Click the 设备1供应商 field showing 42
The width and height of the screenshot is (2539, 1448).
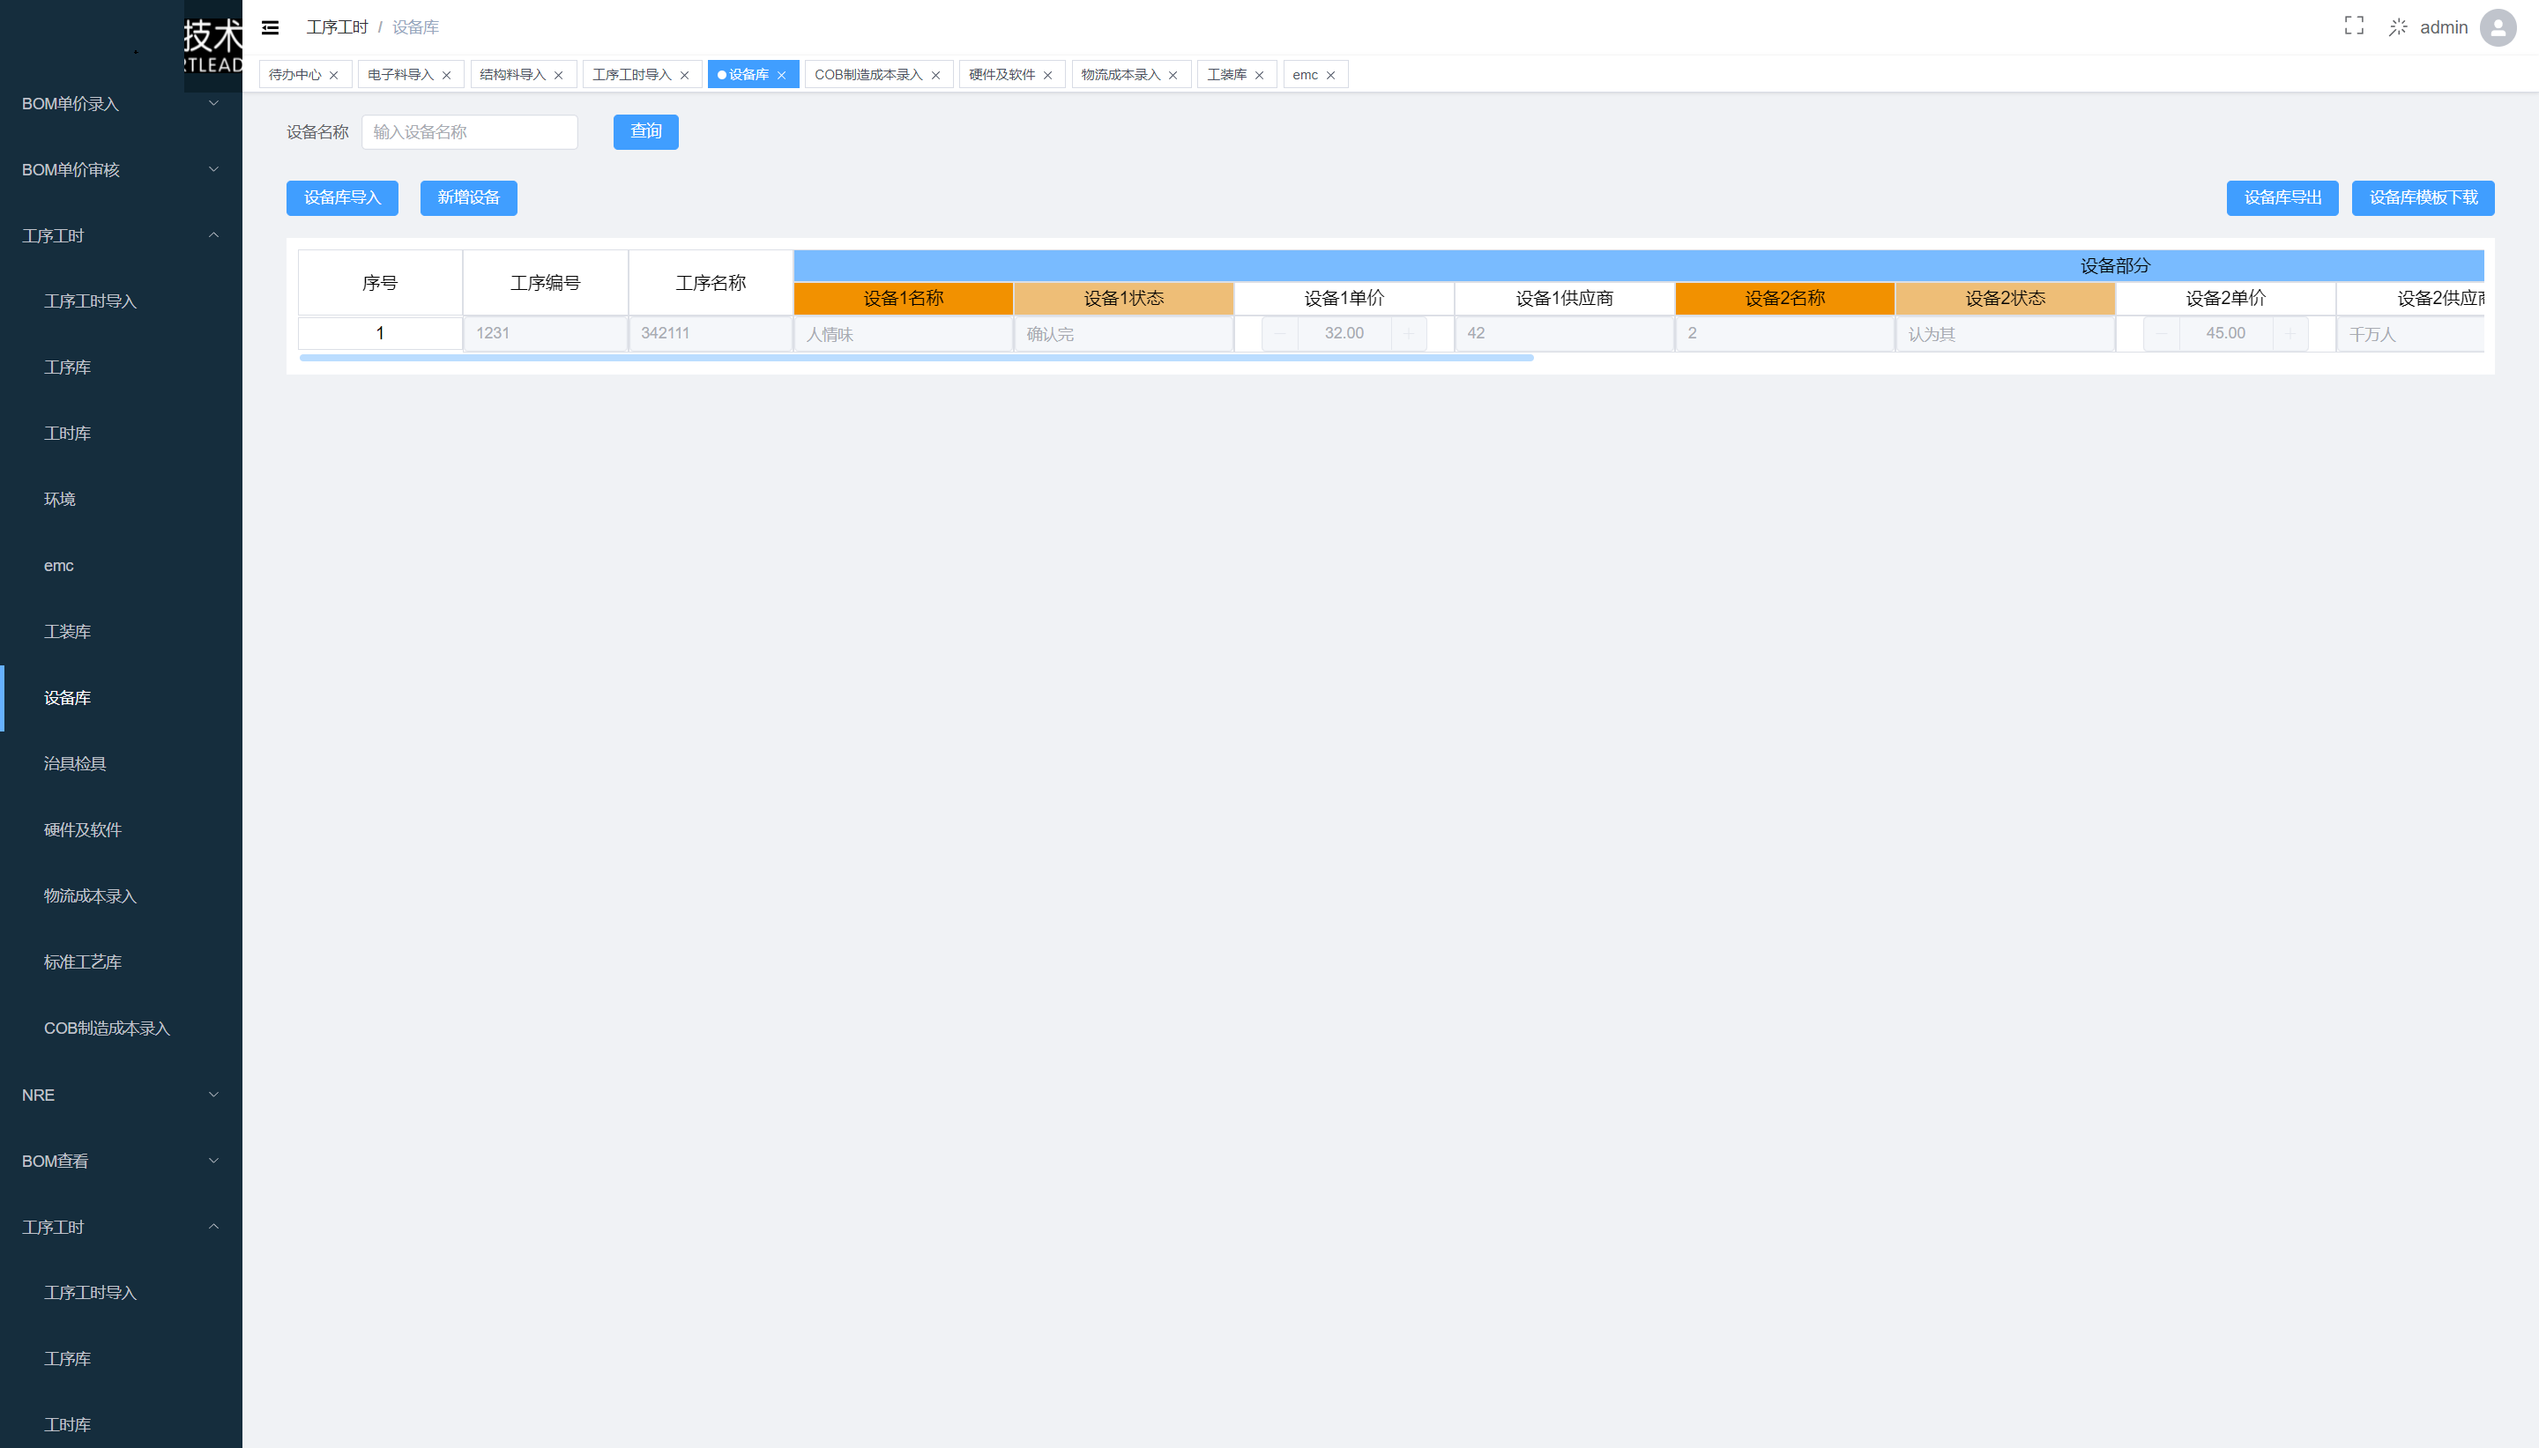coord(1564,334)
